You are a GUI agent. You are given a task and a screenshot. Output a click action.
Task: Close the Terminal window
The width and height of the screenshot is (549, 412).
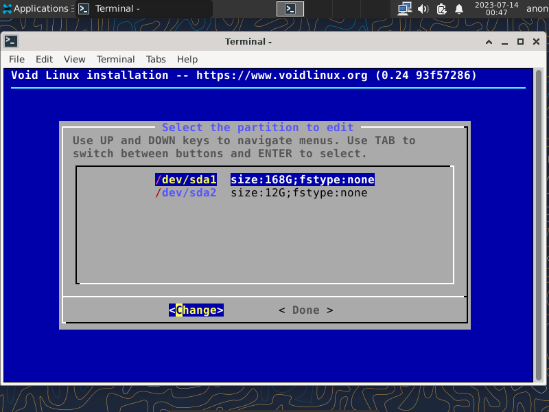(x=536, y=42)
